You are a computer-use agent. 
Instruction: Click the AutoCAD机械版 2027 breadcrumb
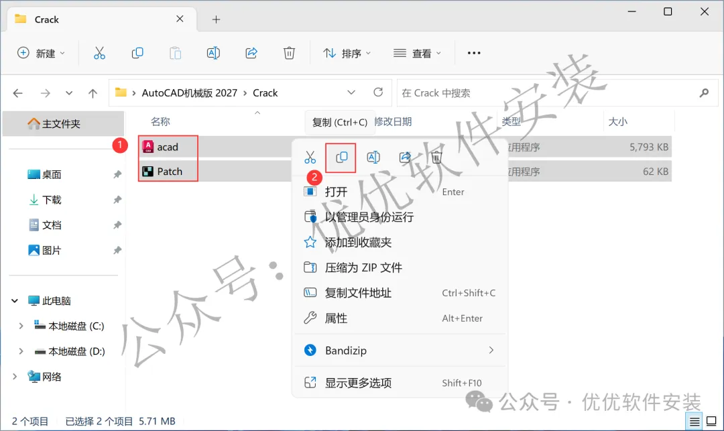189,93
